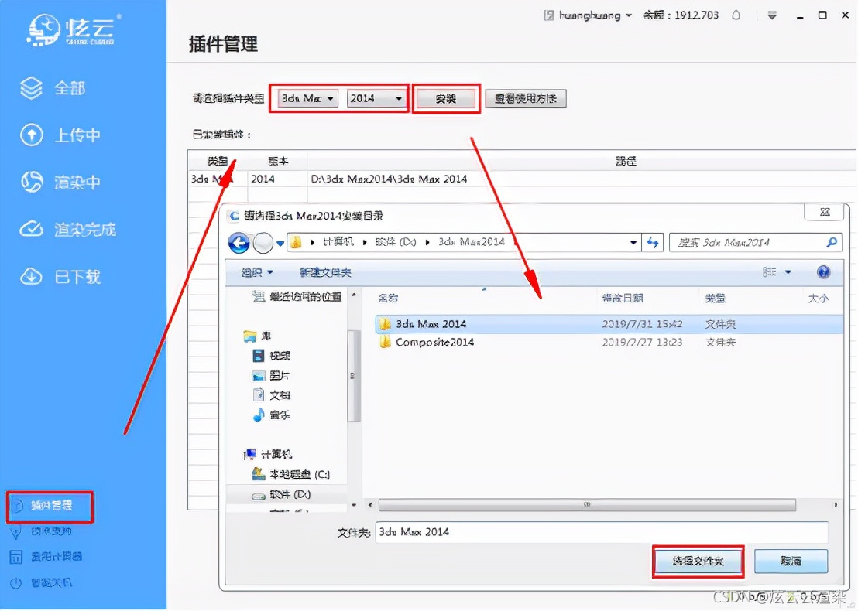Select 最近访问的位置 in the tree
Image resolution: width=858 pixels, height=611 pixels.
[297, 297]
